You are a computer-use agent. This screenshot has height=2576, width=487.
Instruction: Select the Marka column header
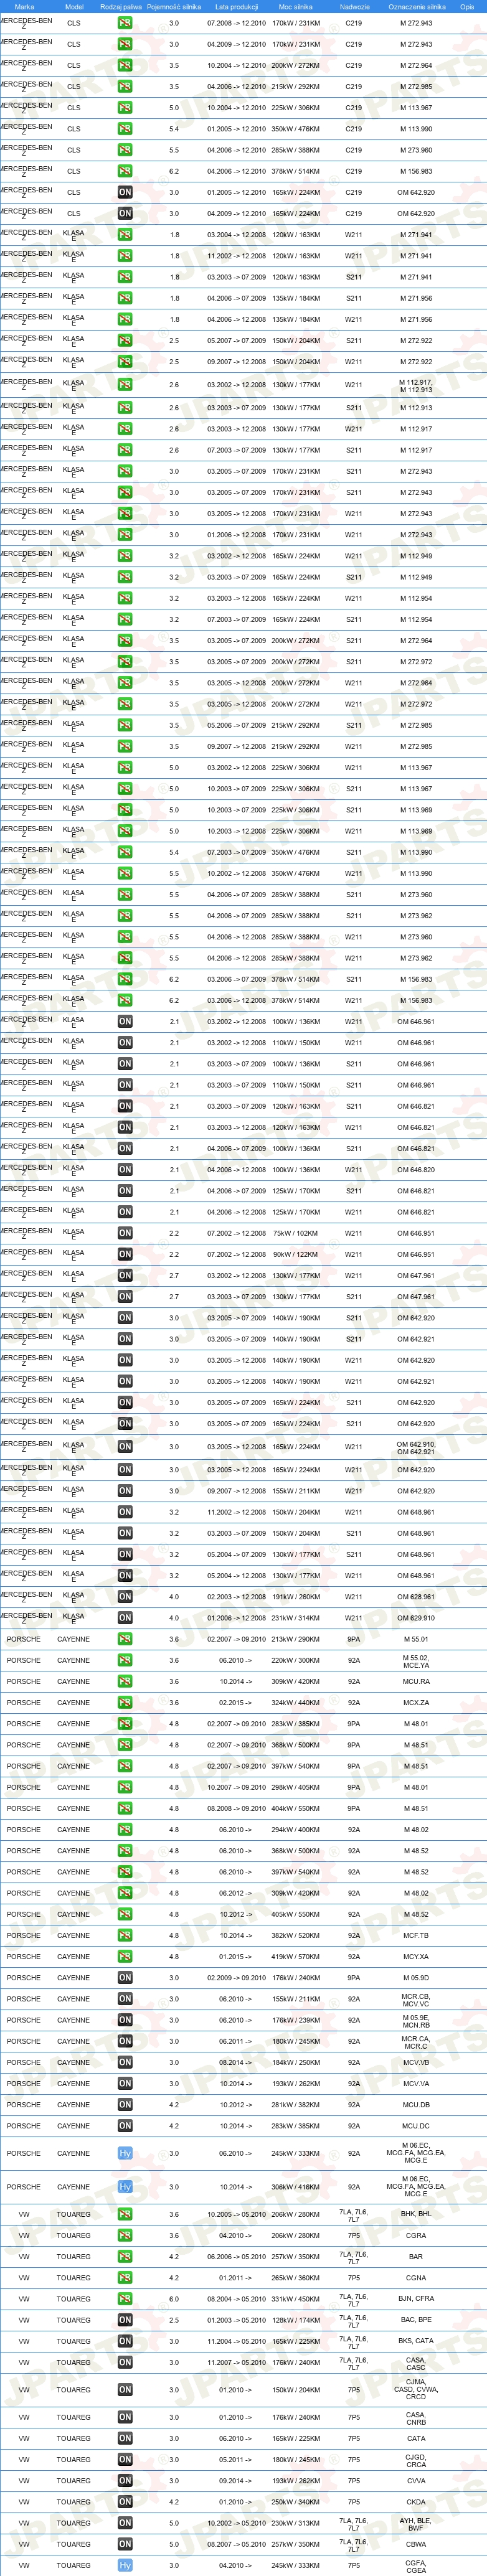(x=24, y=6)
